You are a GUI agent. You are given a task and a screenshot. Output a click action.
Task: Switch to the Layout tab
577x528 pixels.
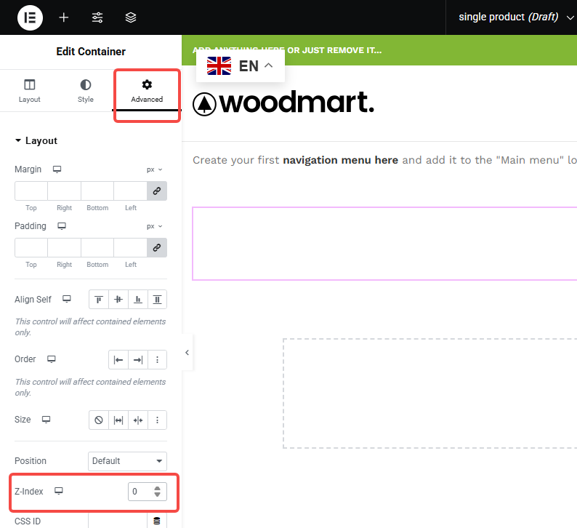(30, 91)
